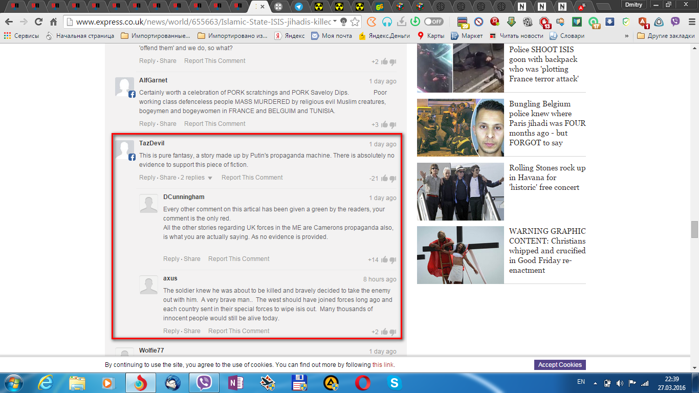Click the Dmitry profile button
The image size is (699, 393).
click(634, 5)
